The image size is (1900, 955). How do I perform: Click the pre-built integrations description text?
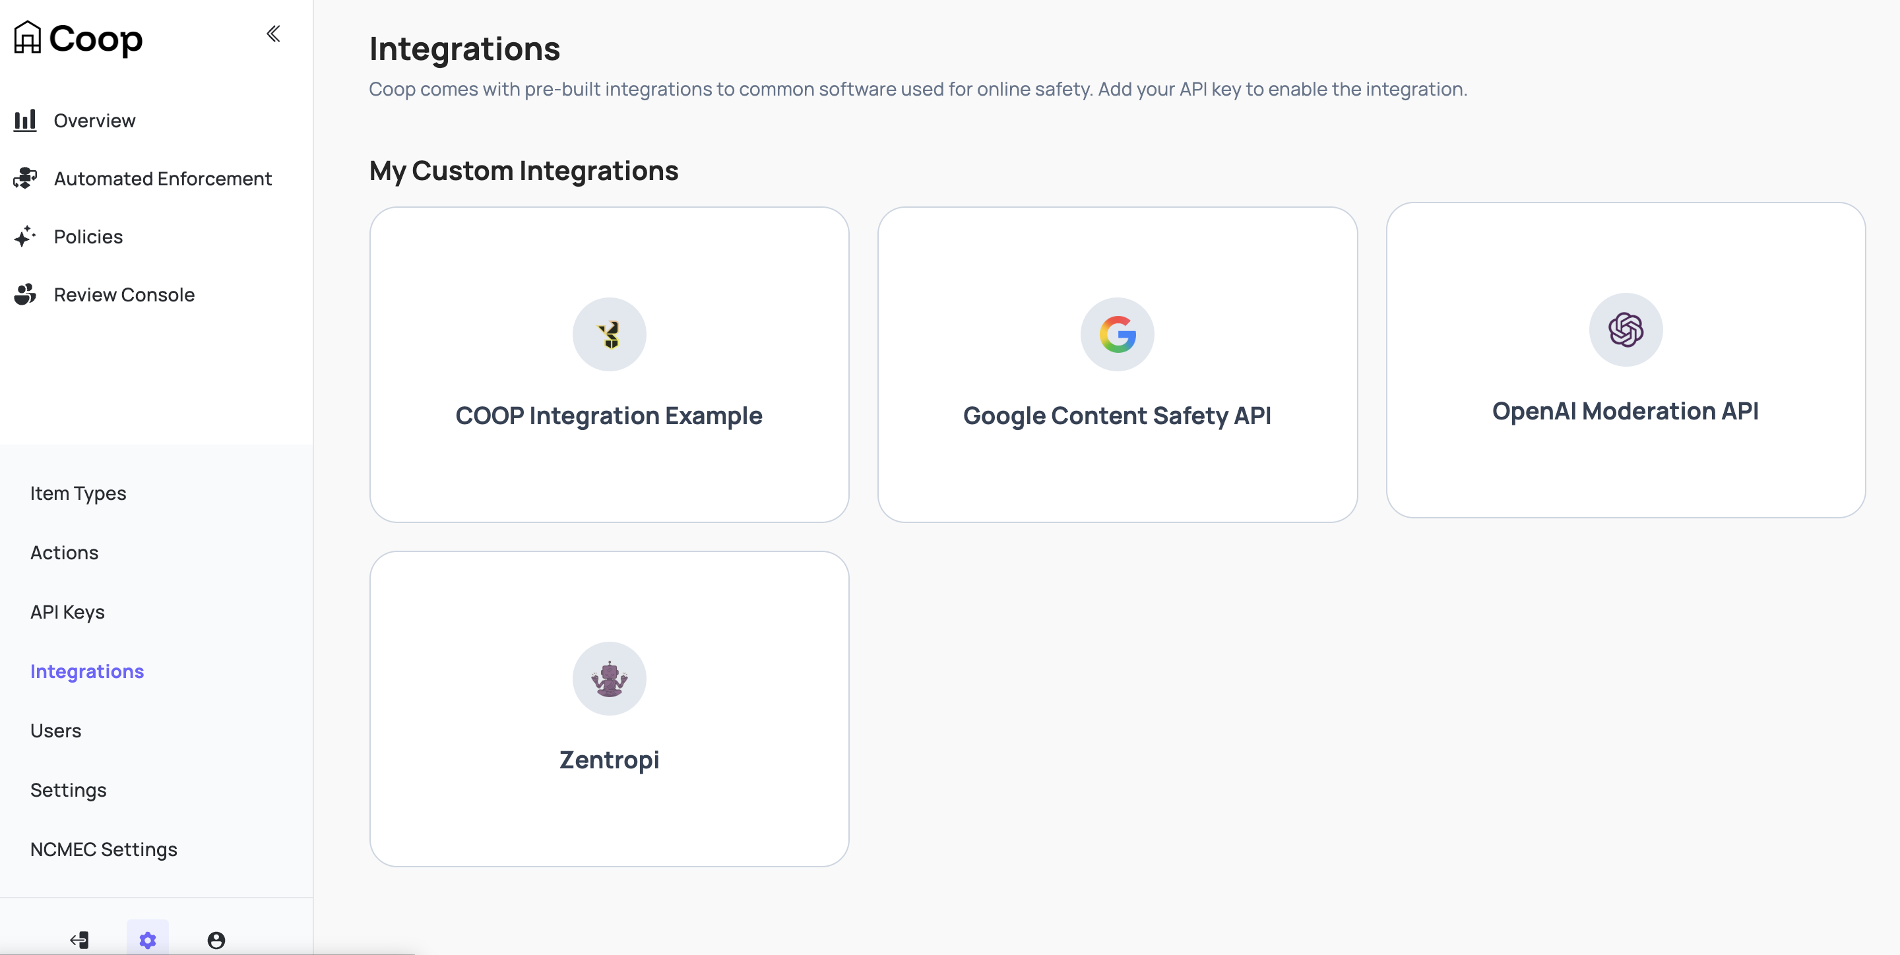(918, 88)
